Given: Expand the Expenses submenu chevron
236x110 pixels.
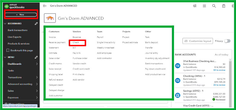Looking at the screenshot, I should tap(37, 98).
